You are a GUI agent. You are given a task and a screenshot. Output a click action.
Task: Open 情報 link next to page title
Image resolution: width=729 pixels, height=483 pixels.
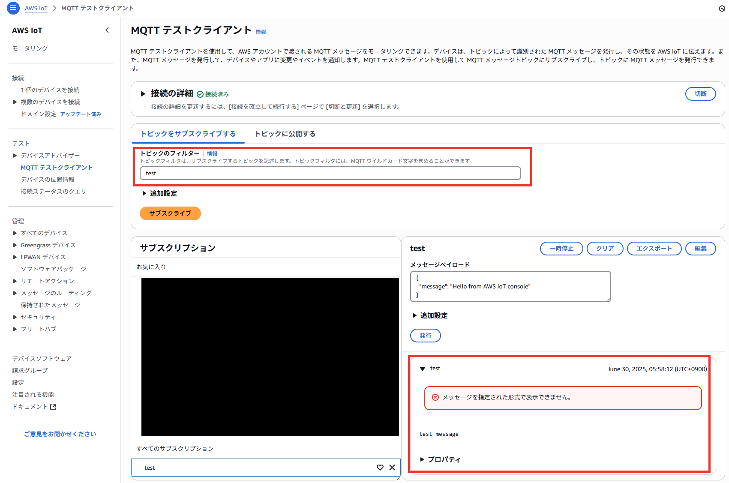(x=261, y=32)
